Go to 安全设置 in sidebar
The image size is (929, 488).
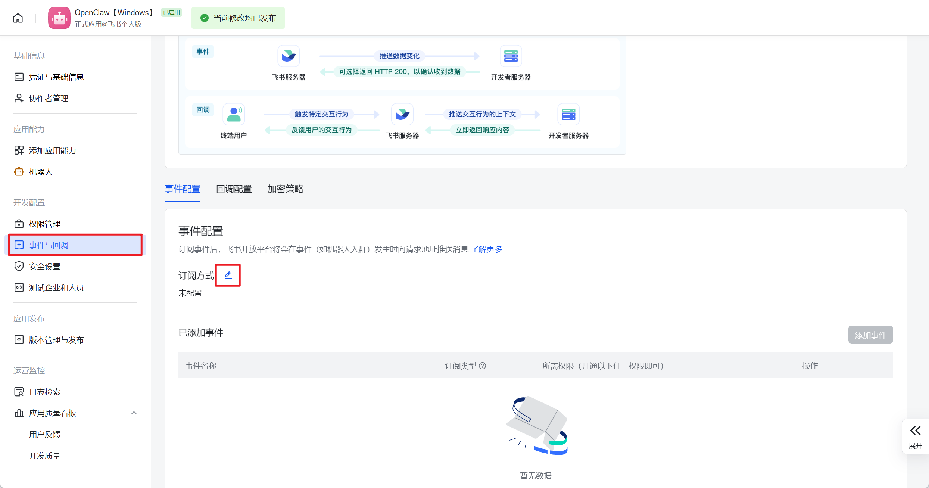(45, 266)
